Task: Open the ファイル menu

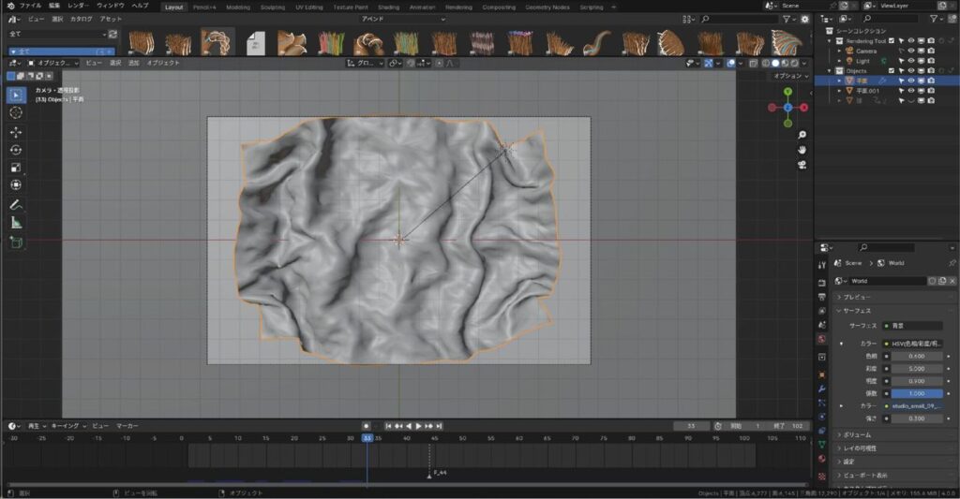Action: pyautogui.click(x=31, y=6)
